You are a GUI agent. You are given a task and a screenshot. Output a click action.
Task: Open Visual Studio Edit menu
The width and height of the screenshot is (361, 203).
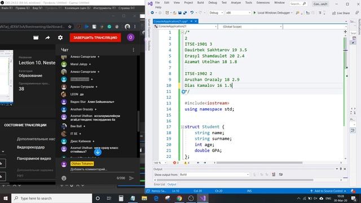coord(167,3)
